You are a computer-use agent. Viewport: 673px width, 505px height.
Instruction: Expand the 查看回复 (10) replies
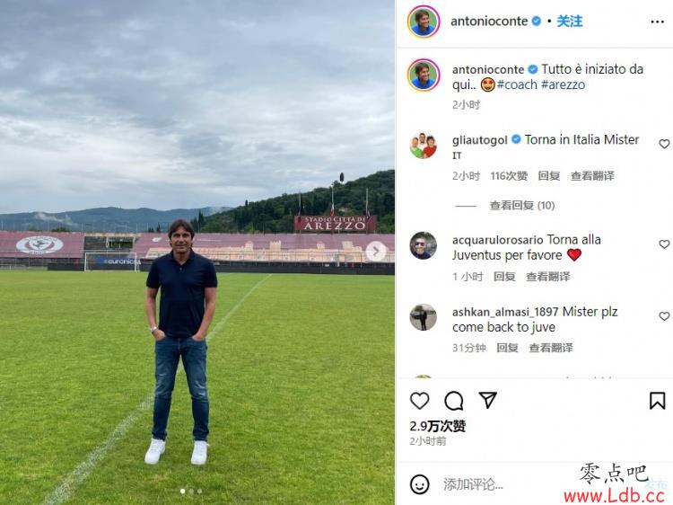click(522, 206)
